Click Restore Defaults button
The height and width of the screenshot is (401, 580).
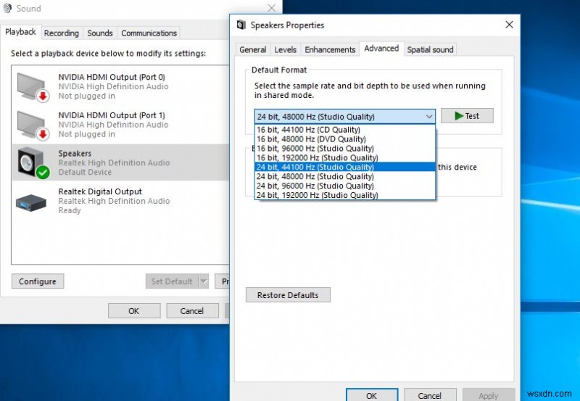click(x=288, y=295)
